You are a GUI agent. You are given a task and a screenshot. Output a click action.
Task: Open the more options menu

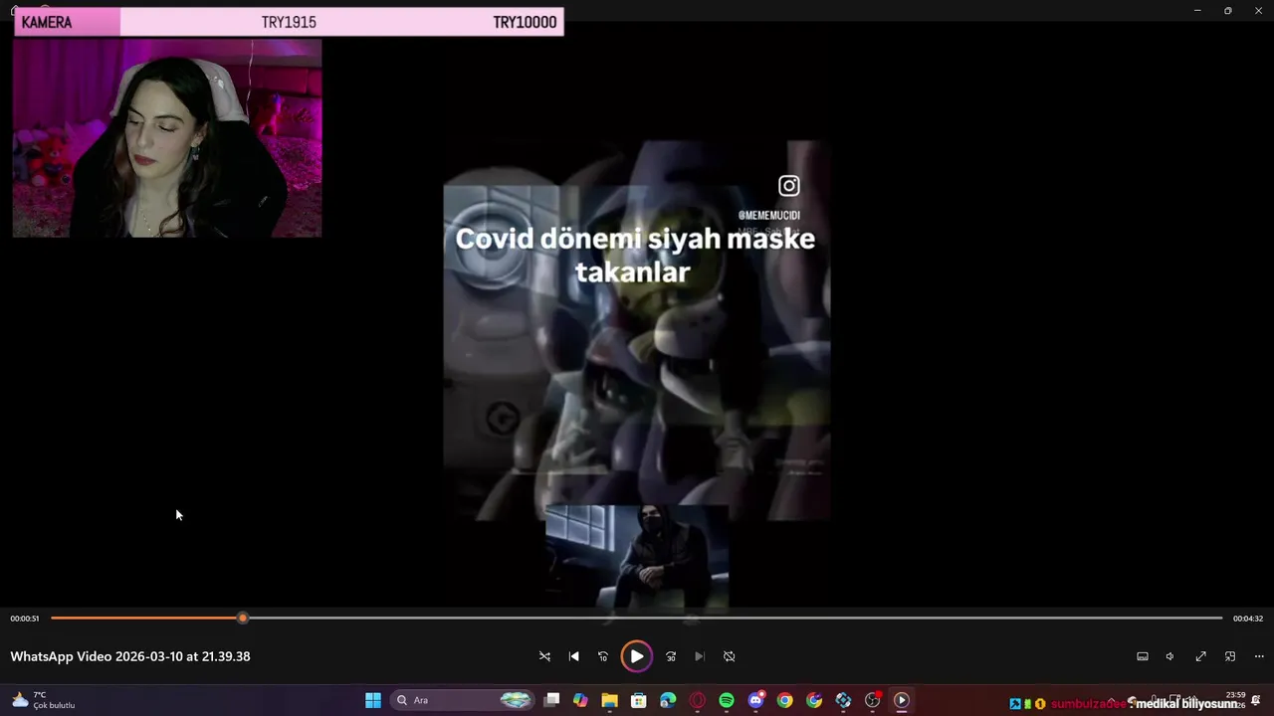click(1259, 656)
